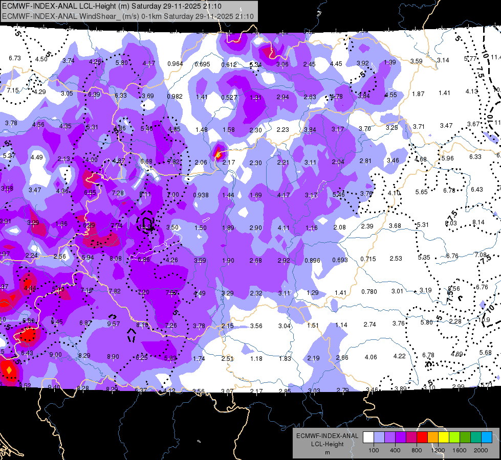501x460 pixels.
Task: Click legend tick label 800
Action: click(x=417, y=450)
